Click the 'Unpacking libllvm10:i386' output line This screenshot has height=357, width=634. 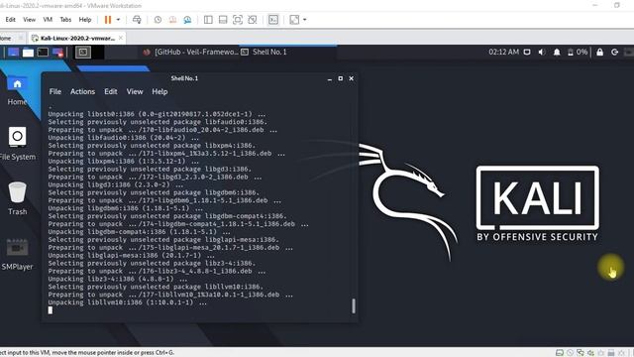click(128, 302)
